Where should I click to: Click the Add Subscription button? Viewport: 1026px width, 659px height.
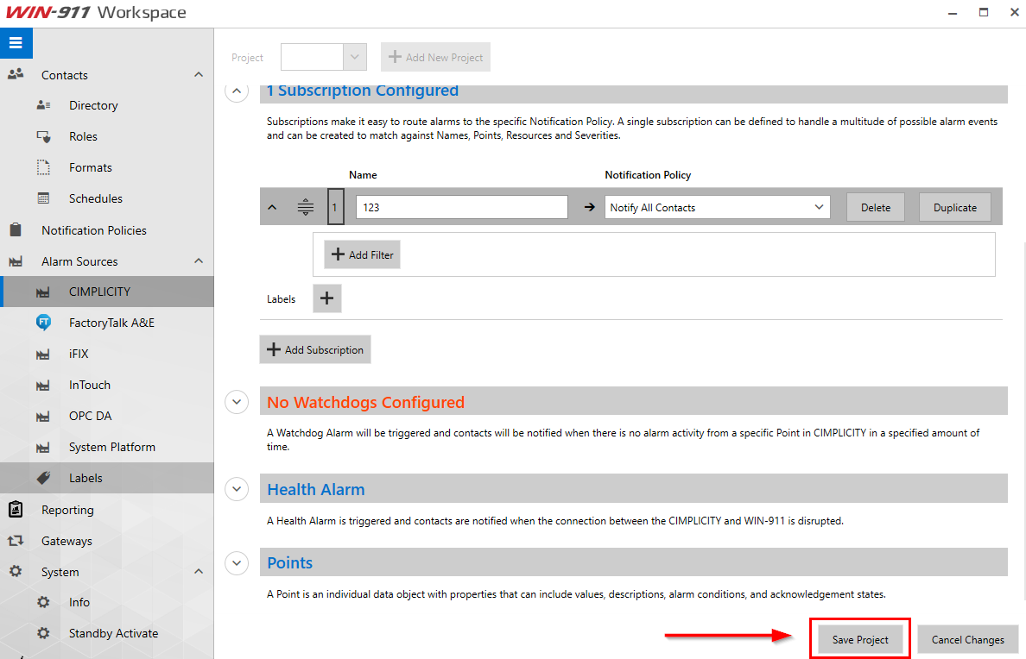click(315, 349)
